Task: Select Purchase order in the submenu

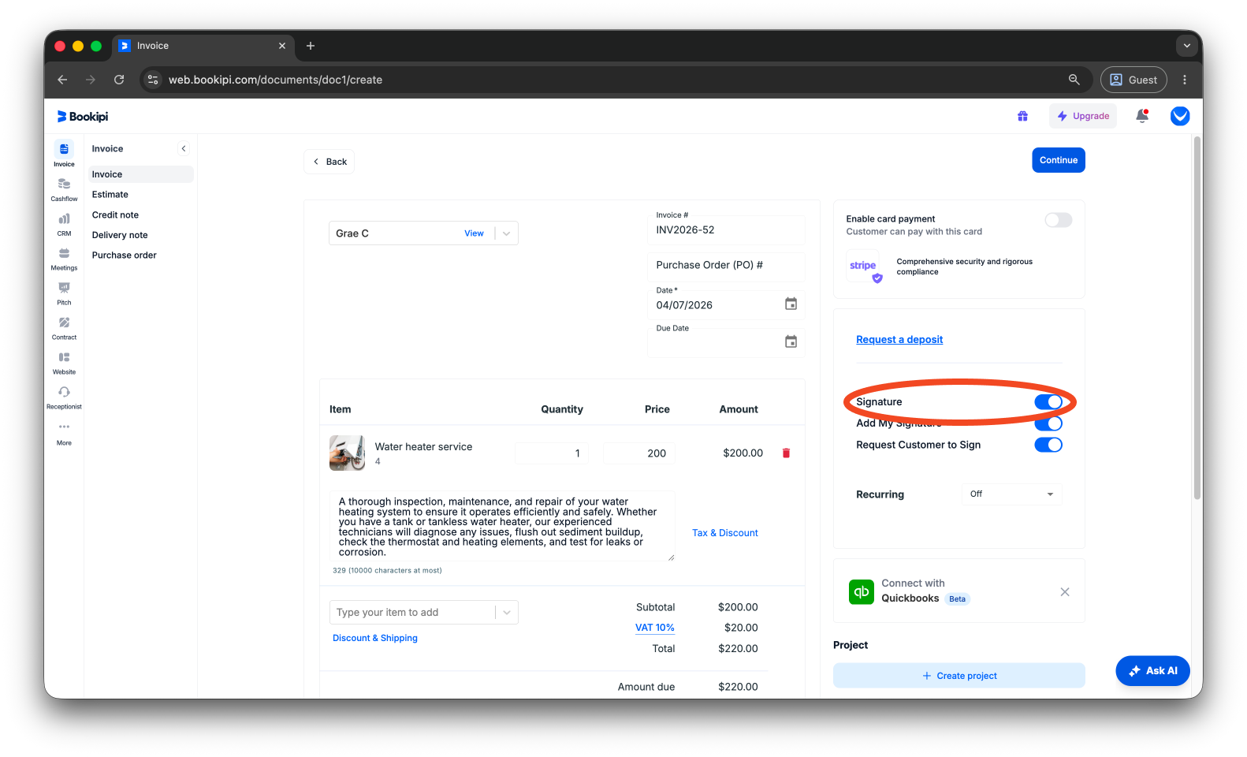Action: click(x=124, y=255)
